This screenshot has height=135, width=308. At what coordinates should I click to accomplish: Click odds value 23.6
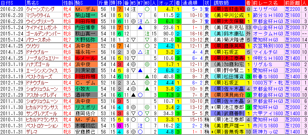pyautogui.click(x=166, y=27)
